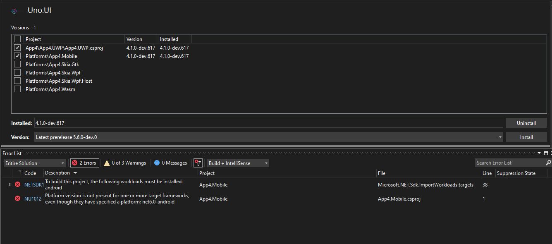
Task: Toggle the 0 Messages filter
Action: click(170, 163)
